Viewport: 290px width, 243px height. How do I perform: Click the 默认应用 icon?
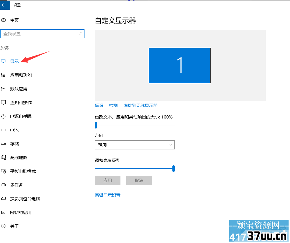click(x=3, y=89)
